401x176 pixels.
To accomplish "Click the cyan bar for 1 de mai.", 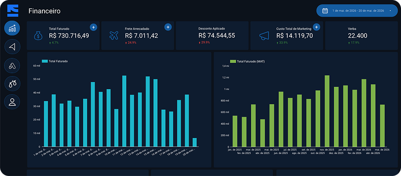I will click(46, 124).
